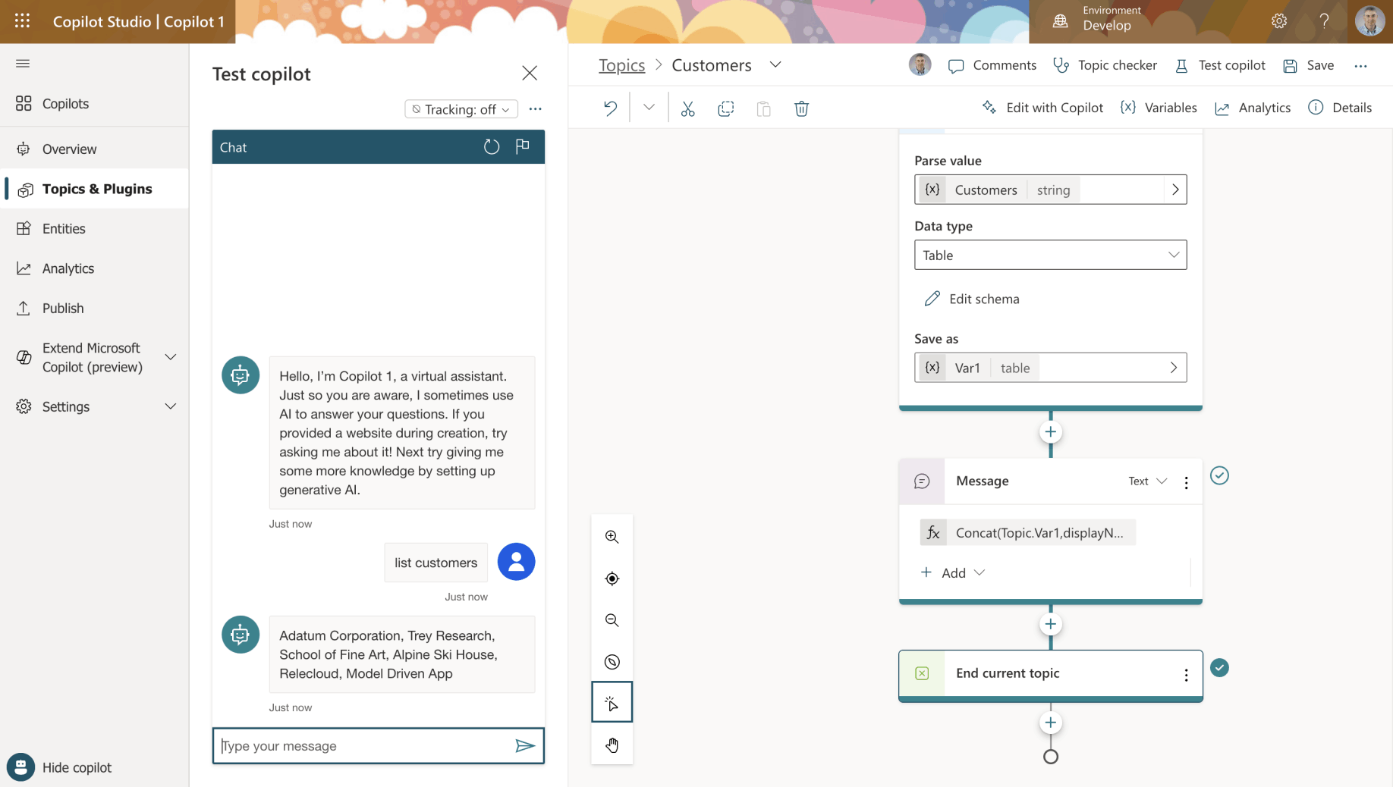Open topic Details

tap(1340, 108)
